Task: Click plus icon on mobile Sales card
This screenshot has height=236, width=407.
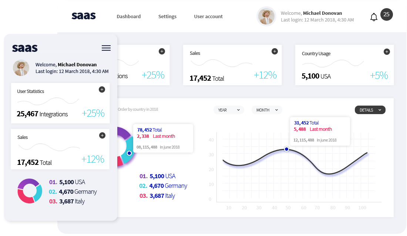Action: click(x=102, y=136)
